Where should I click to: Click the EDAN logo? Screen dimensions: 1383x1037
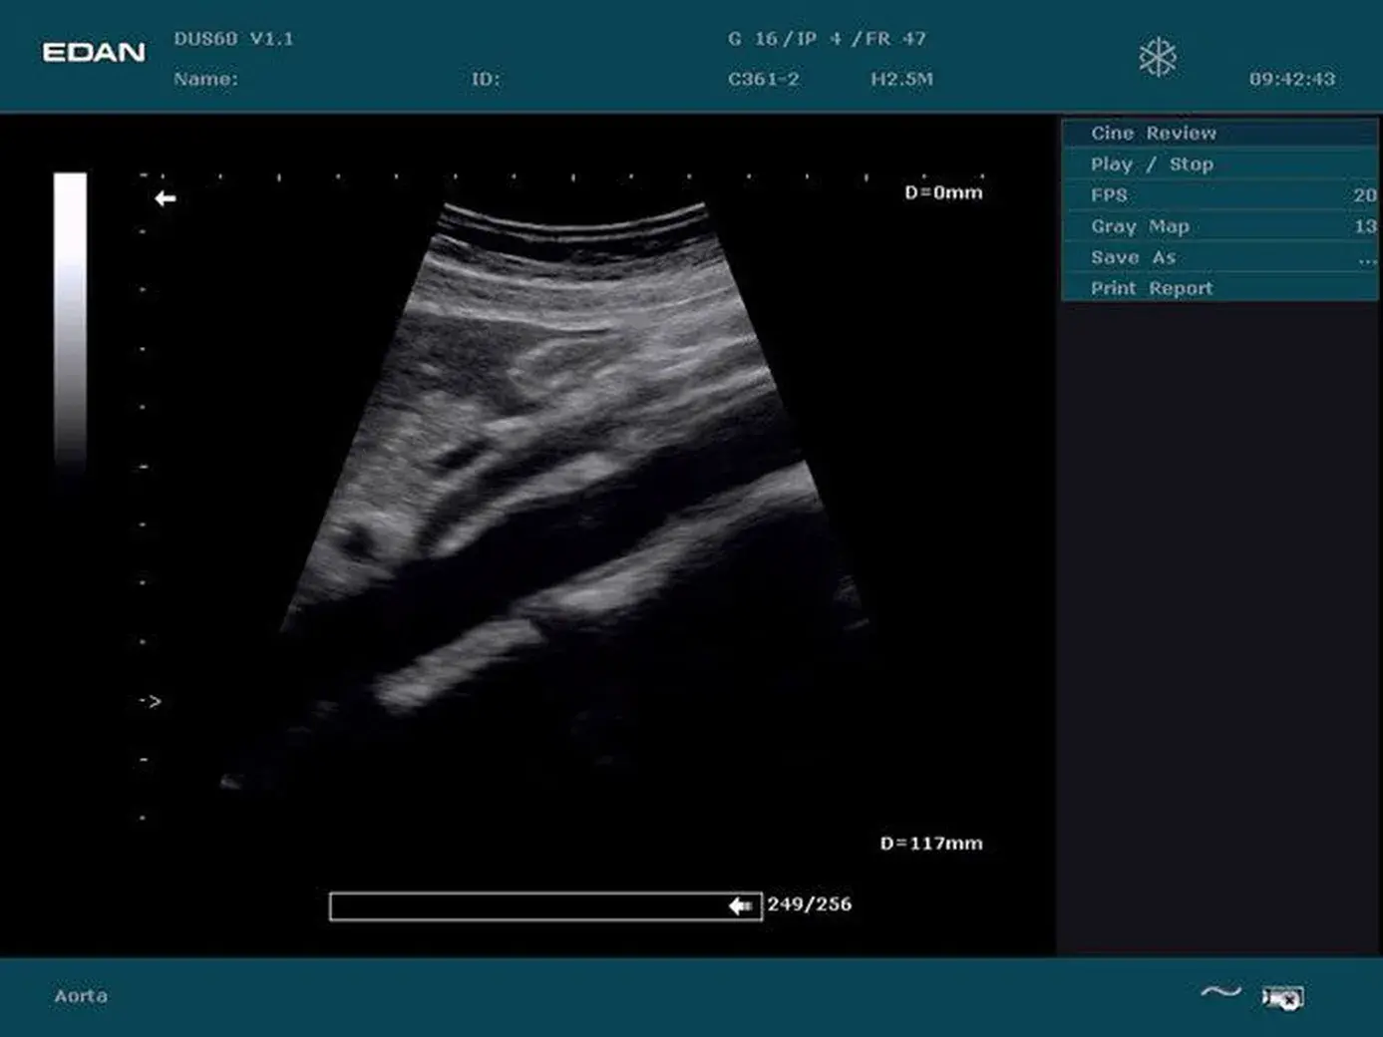click(94, 52)
